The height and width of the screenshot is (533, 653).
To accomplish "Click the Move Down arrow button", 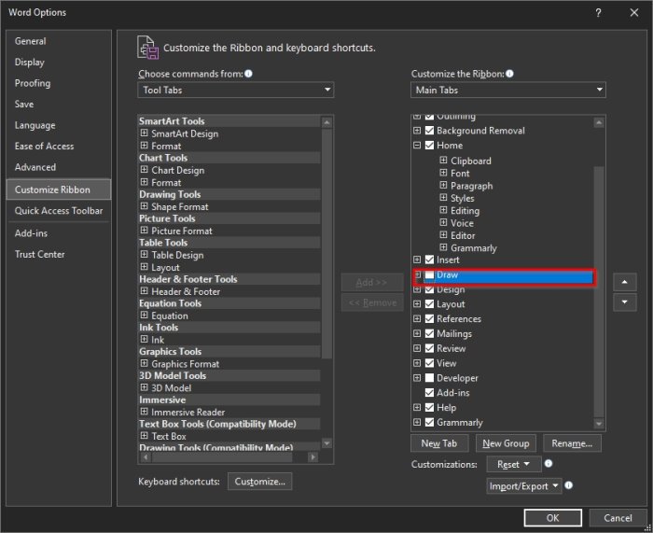I will point(625,302).
